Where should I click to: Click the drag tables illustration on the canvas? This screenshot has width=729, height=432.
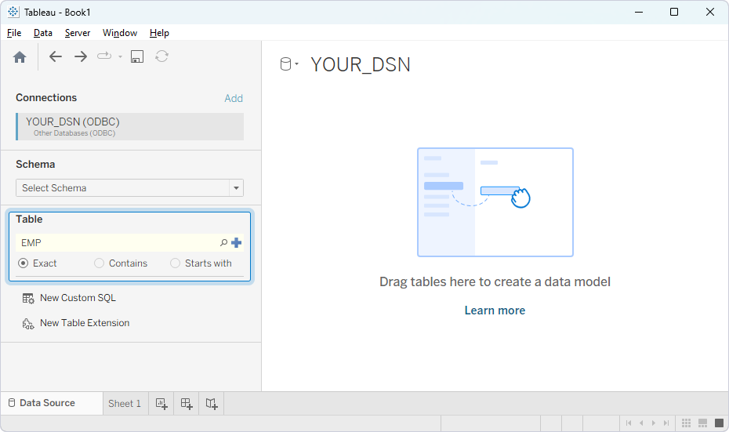click(495, 202)
